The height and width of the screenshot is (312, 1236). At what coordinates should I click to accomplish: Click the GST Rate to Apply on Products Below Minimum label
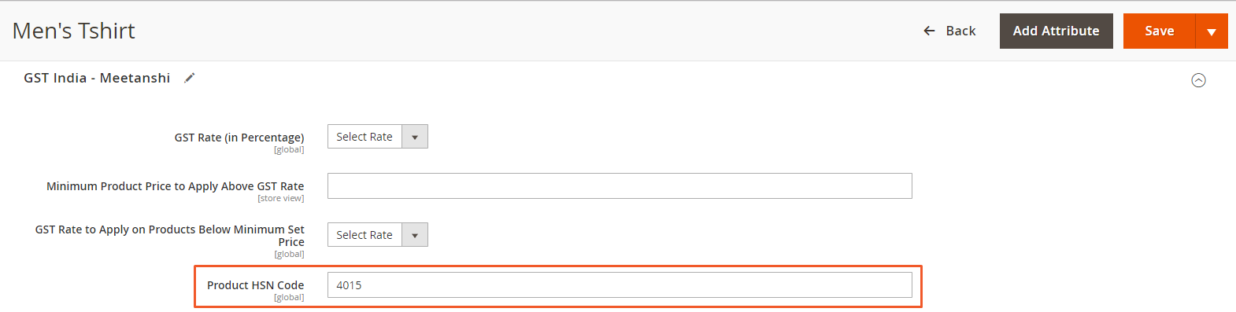pyautogui.click(x=170, y=236)
